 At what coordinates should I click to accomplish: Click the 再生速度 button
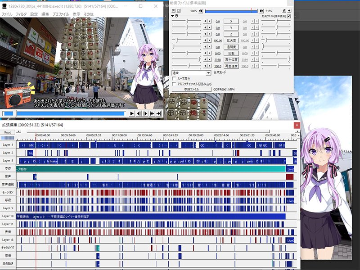(231, 66)
